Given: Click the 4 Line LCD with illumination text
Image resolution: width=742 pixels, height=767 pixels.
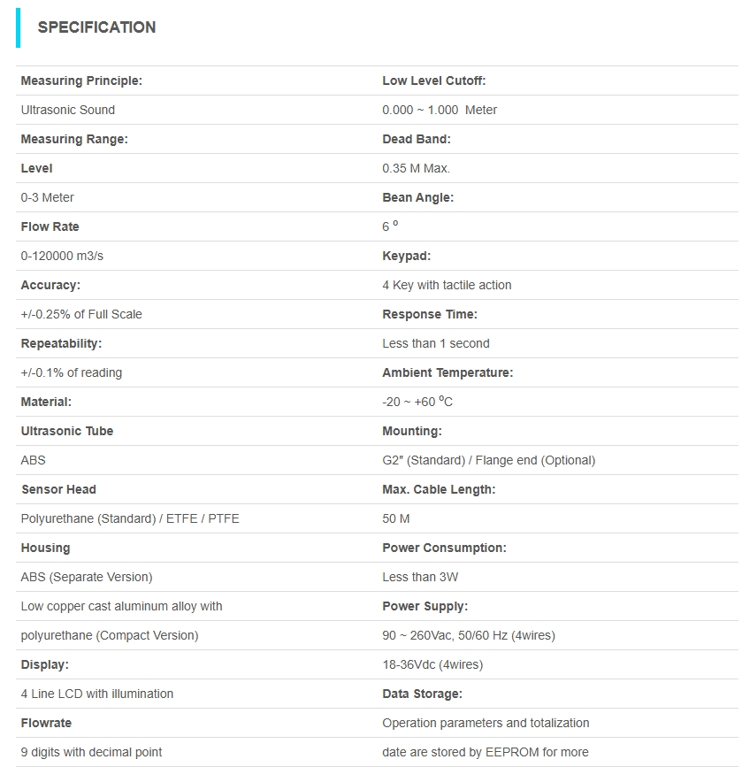Looking at the screenshot, I should click(97, 694).
